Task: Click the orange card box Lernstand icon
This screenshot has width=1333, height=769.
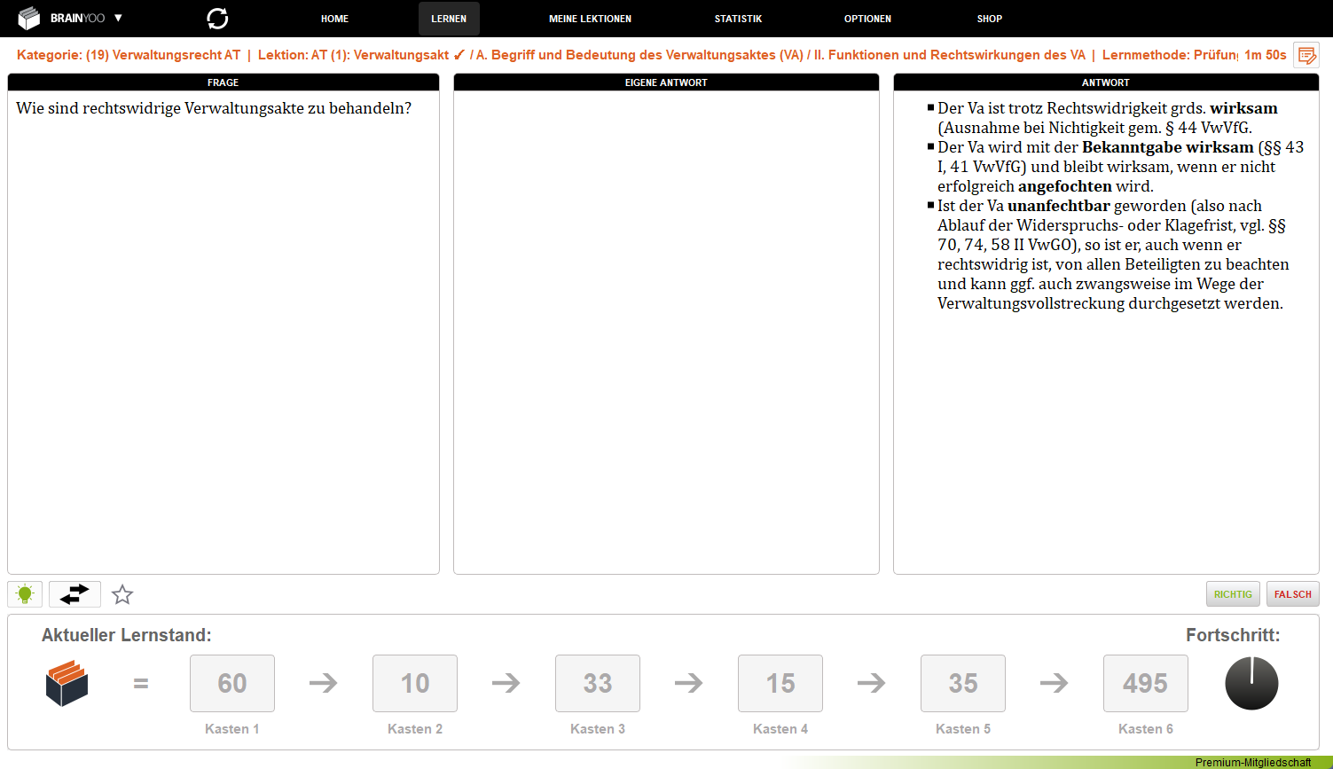Action: click(67, 684)
